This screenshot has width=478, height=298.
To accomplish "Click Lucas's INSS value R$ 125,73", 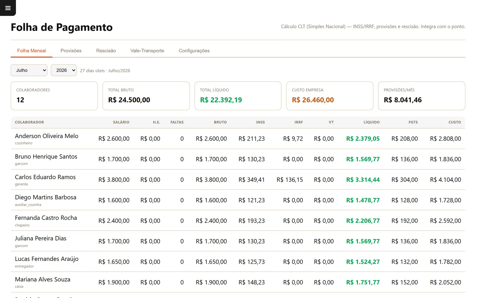I will click(252, 262).
